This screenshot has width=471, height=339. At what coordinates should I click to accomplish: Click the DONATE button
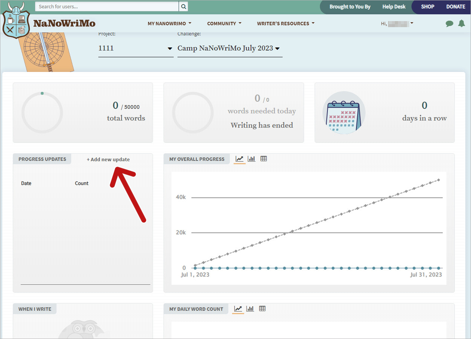click(456, 7)
